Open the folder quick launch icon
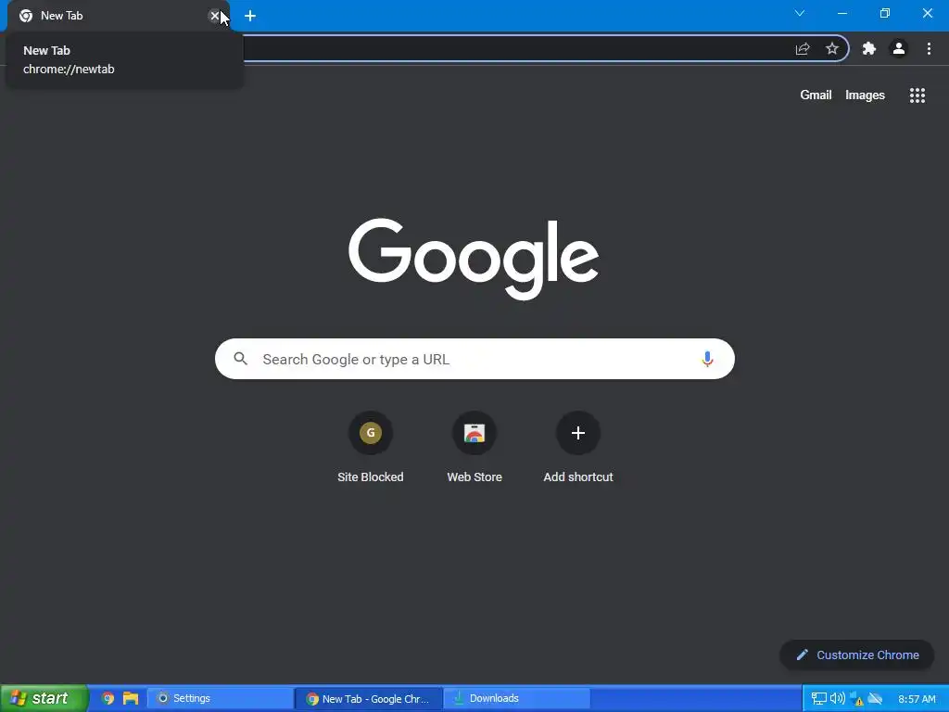The width and height of the screenshot is (949, 712). [x=131, y=699]
